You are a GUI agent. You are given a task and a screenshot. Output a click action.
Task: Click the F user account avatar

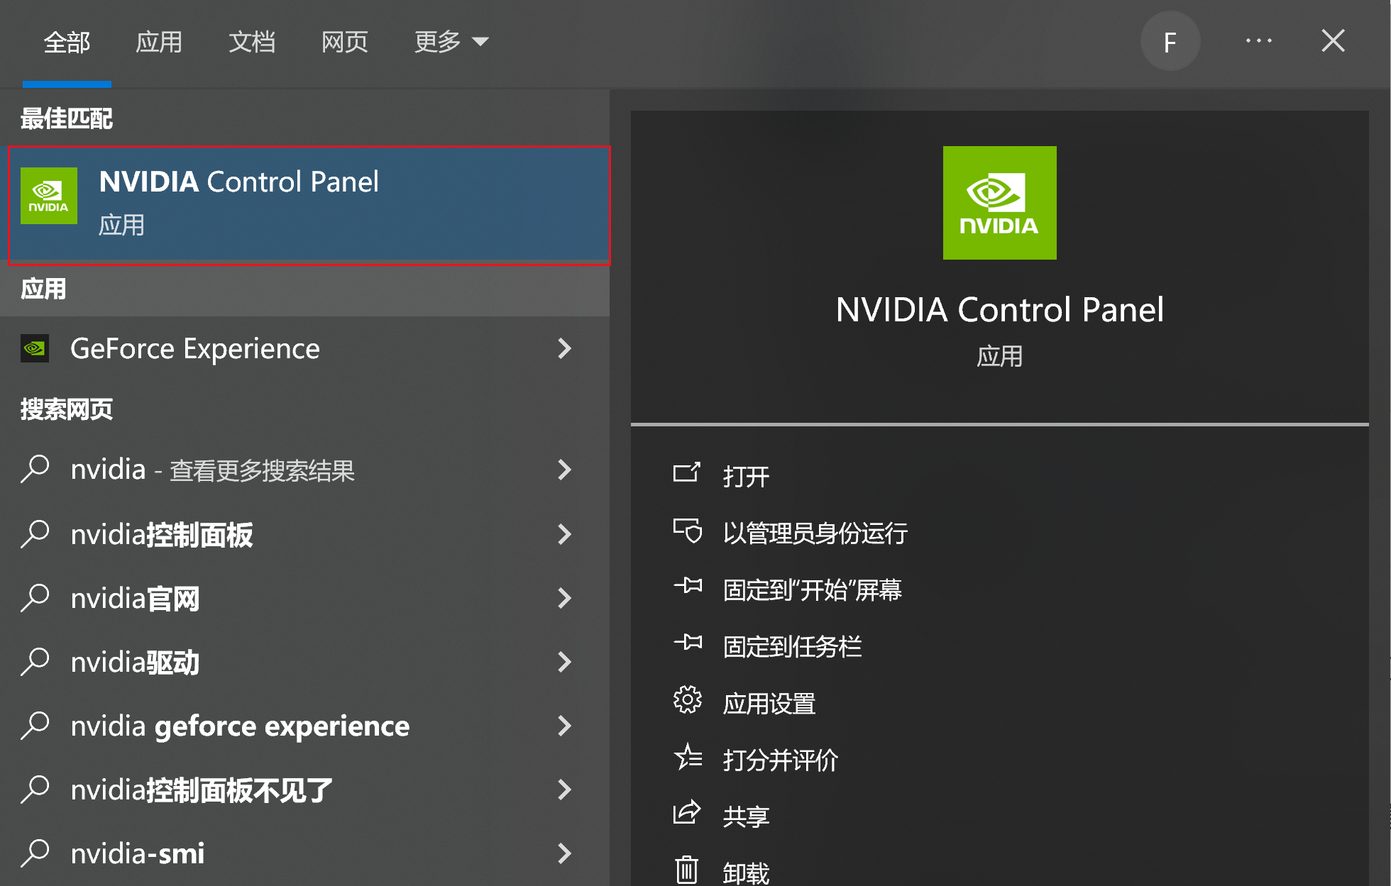point(1170,41)
